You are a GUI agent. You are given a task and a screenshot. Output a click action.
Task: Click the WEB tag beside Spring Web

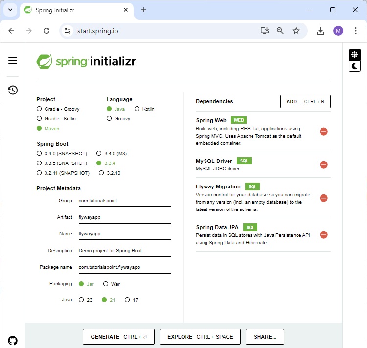238,120
